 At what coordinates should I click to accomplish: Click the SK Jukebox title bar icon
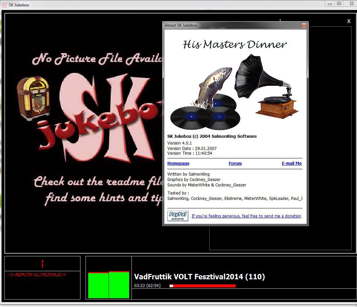[x=4, y=5]
